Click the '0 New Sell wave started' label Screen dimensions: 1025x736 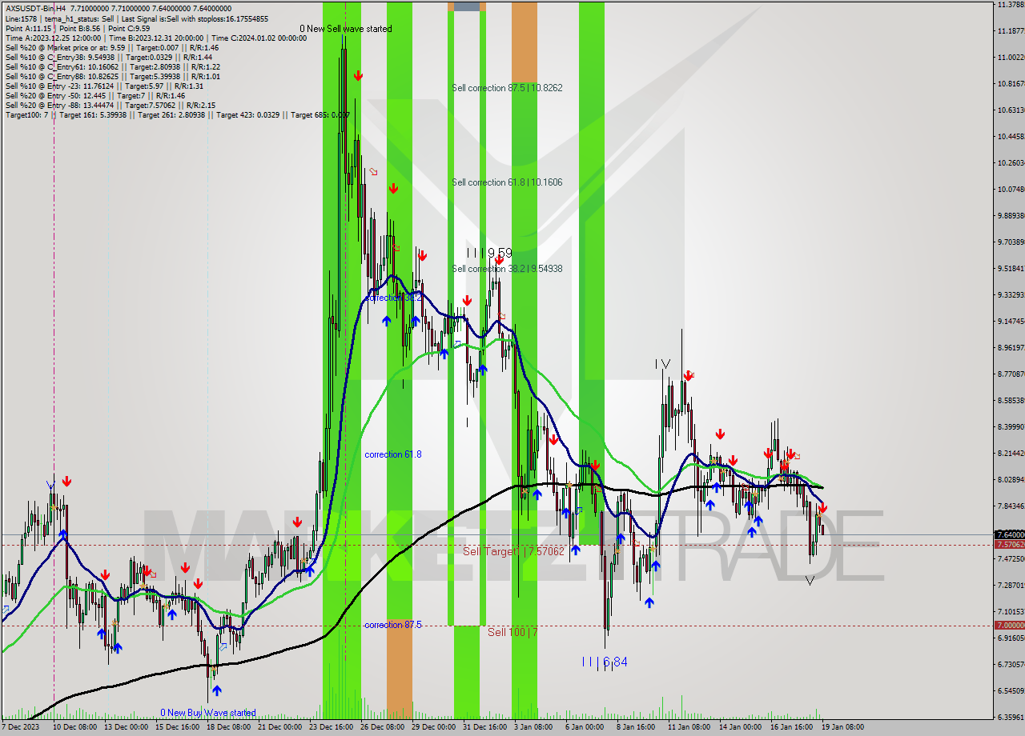(x=346, y=29)
